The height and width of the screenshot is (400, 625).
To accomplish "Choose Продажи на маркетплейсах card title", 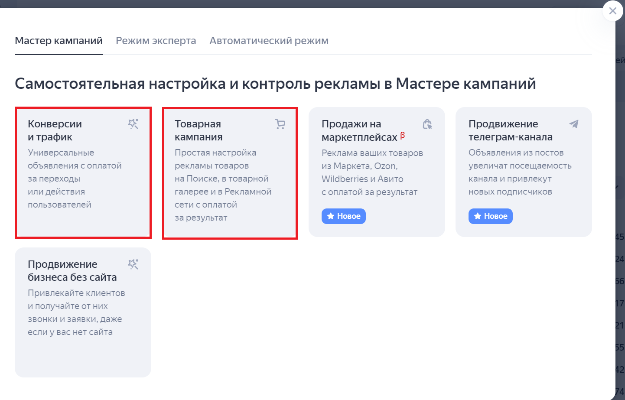I will [359, 130].
